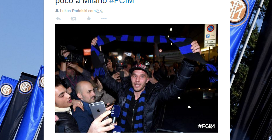Screen dimensions: 272x140
Task: Click the #FCIM watermark on the photo
Action: click(x=206, y=126)
